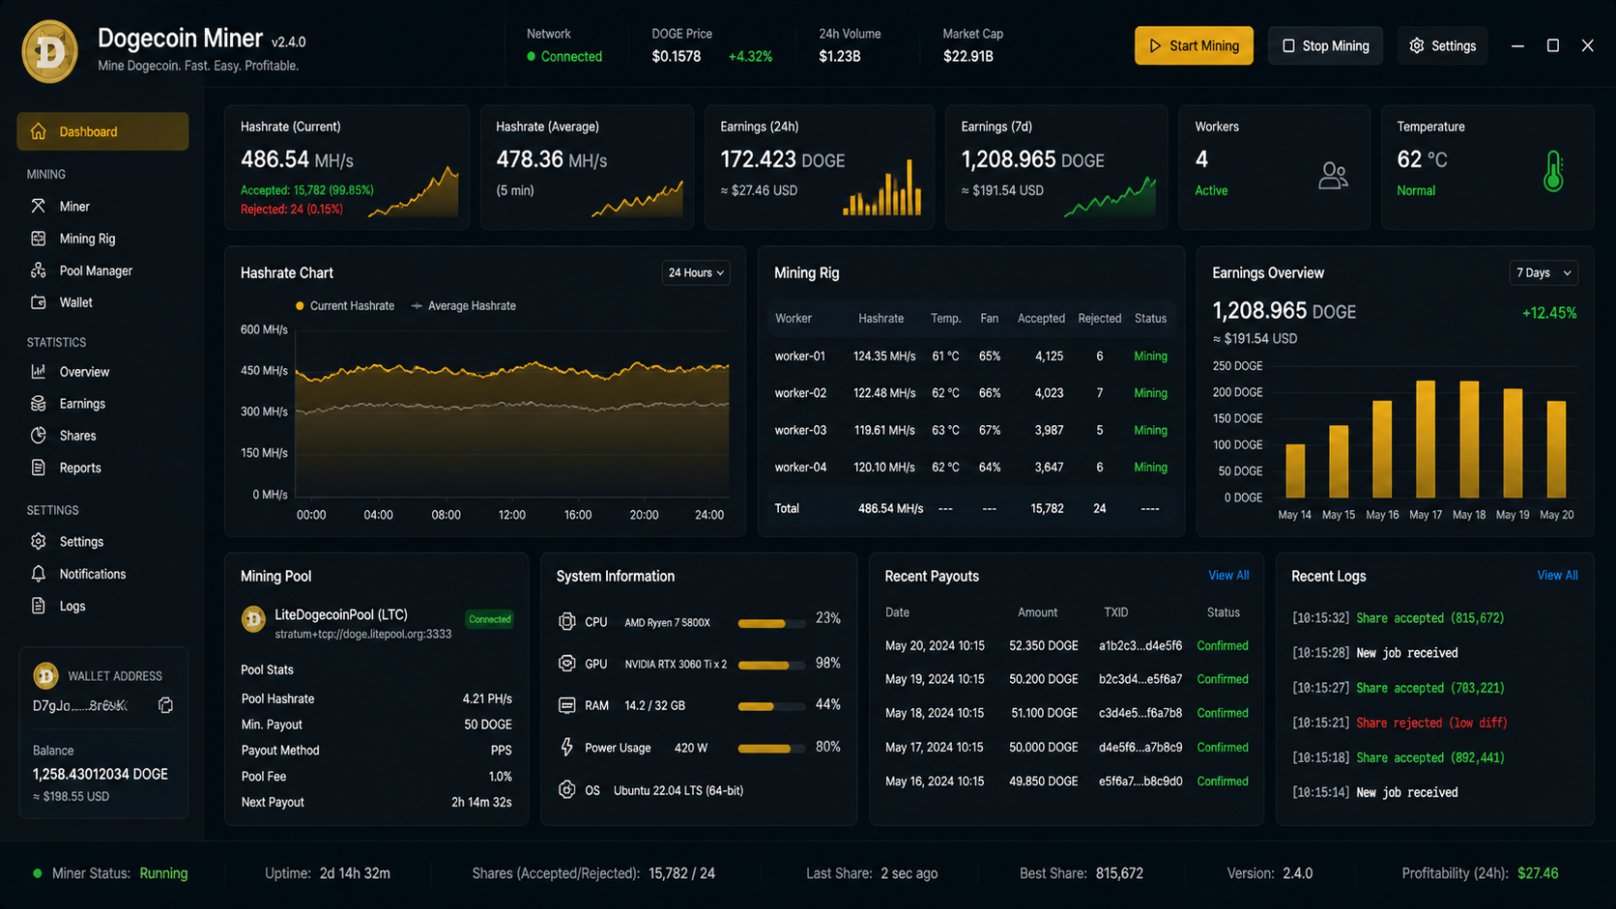Click the Workers people icon
The height and width of the screenshot is (909, 1616).
(1333, 175)
